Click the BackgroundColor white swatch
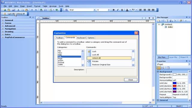 pos(175,74)
